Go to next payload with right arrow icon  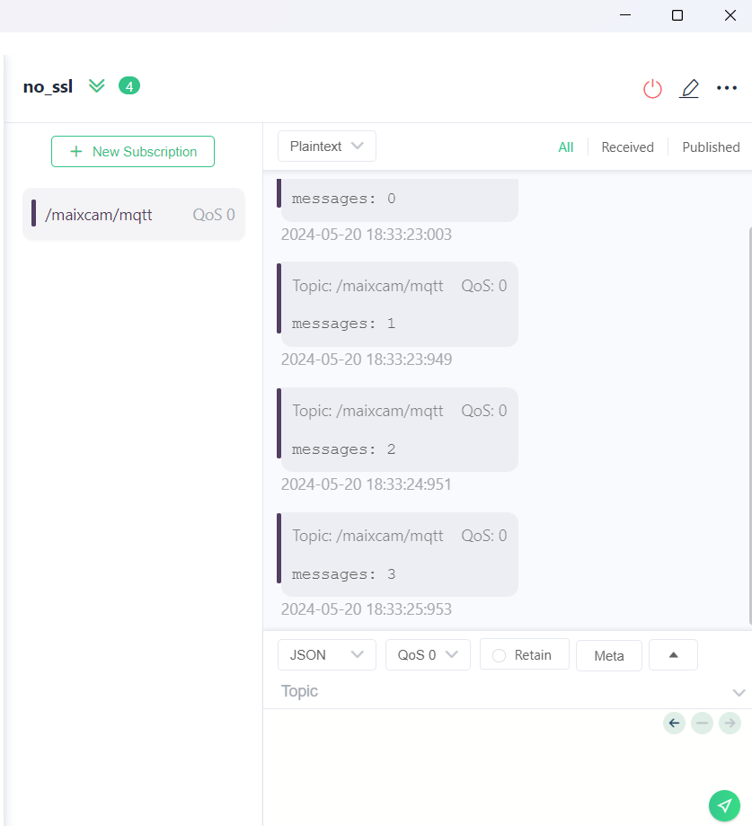pos(730,723)
